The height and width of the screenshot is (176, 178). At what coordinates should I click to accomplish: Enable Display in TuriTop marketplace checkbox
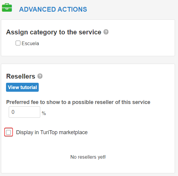coord(8,132)
